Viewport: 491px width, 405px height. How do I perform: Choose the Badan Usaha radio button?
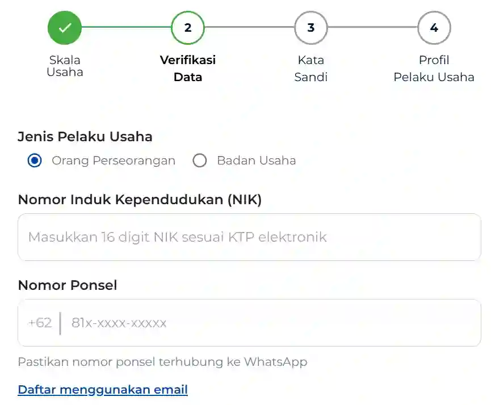coord(200,161)
